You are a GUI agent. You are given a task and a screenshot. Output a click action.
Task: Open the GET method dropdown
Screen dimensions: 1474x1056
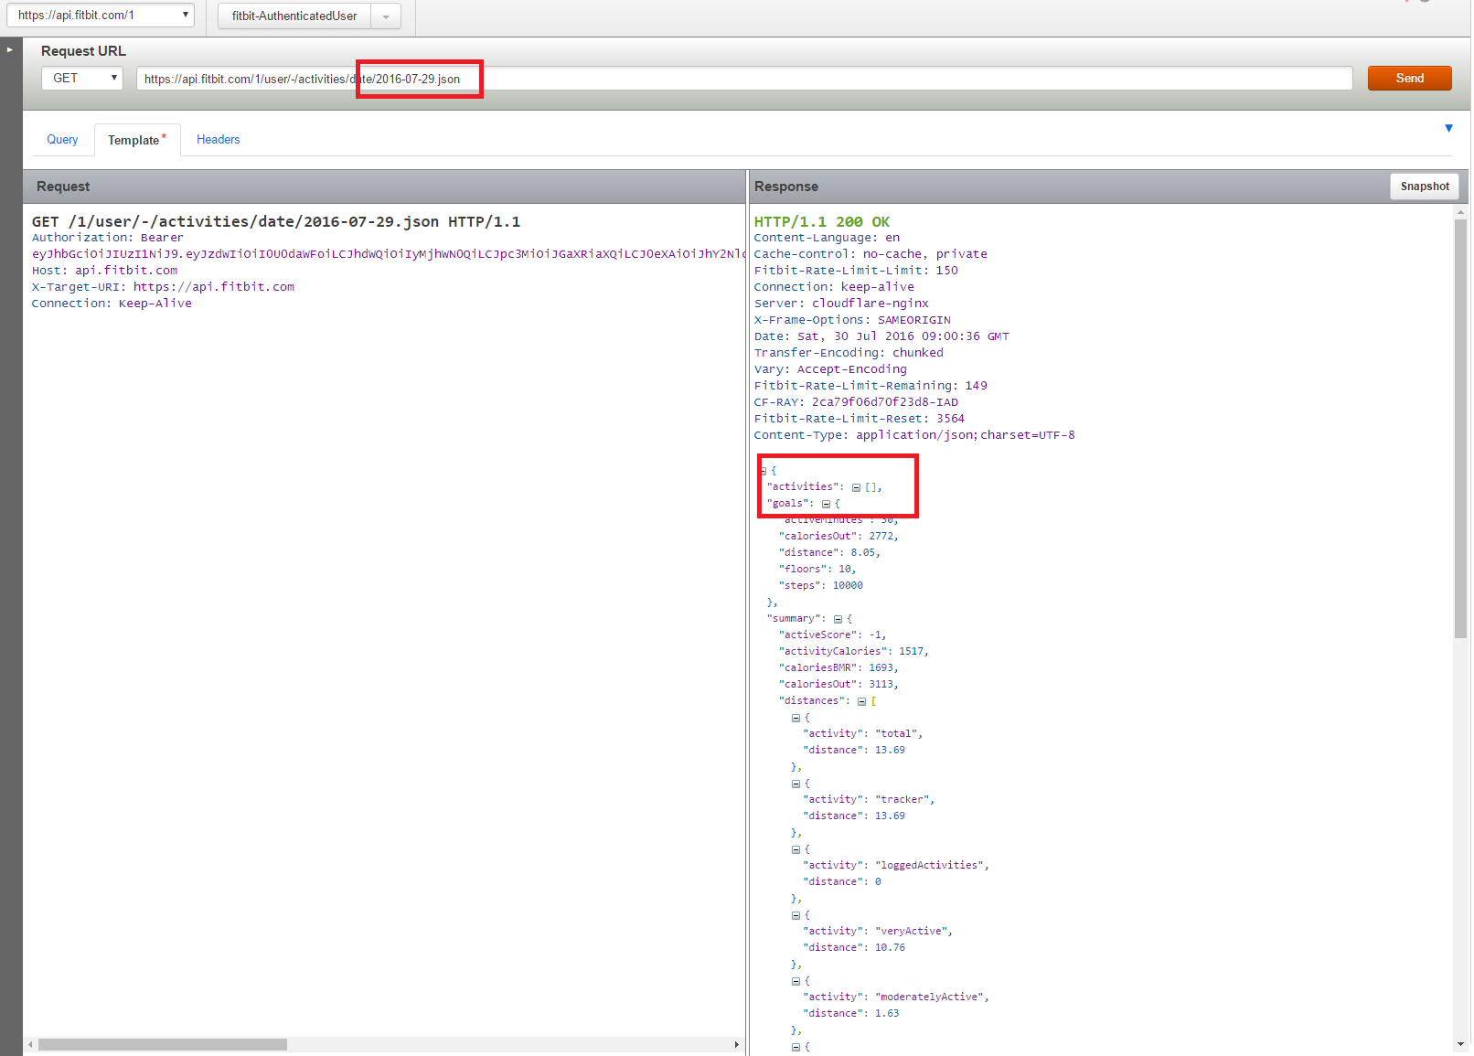point(82,79)
